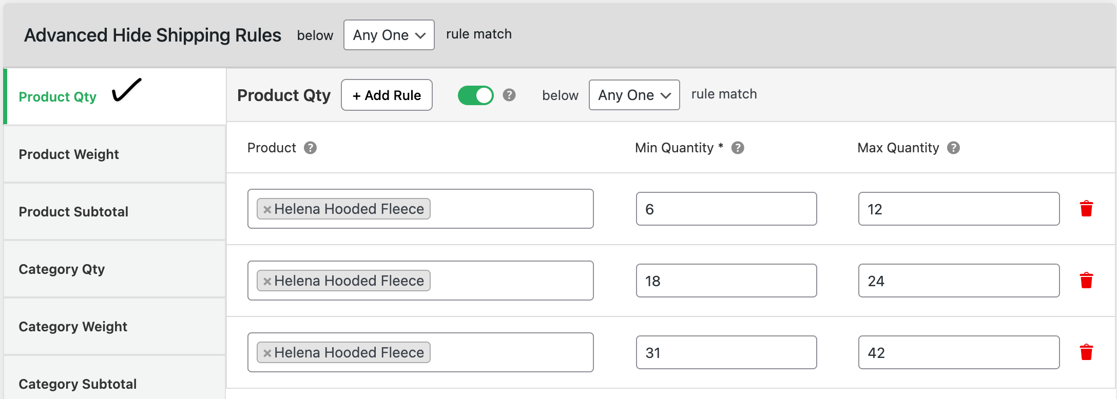The width and height of the screenshot is (1117, 399).
Task: Click the Min Quantity field containing 31
Action: 726,352
